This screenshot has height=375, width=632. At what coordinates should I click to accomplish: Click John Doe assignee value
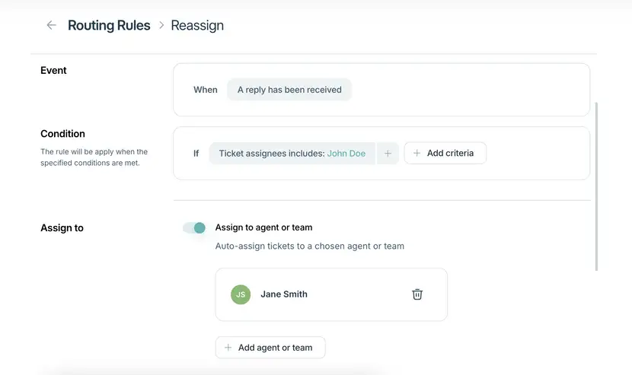pos(346,154)
